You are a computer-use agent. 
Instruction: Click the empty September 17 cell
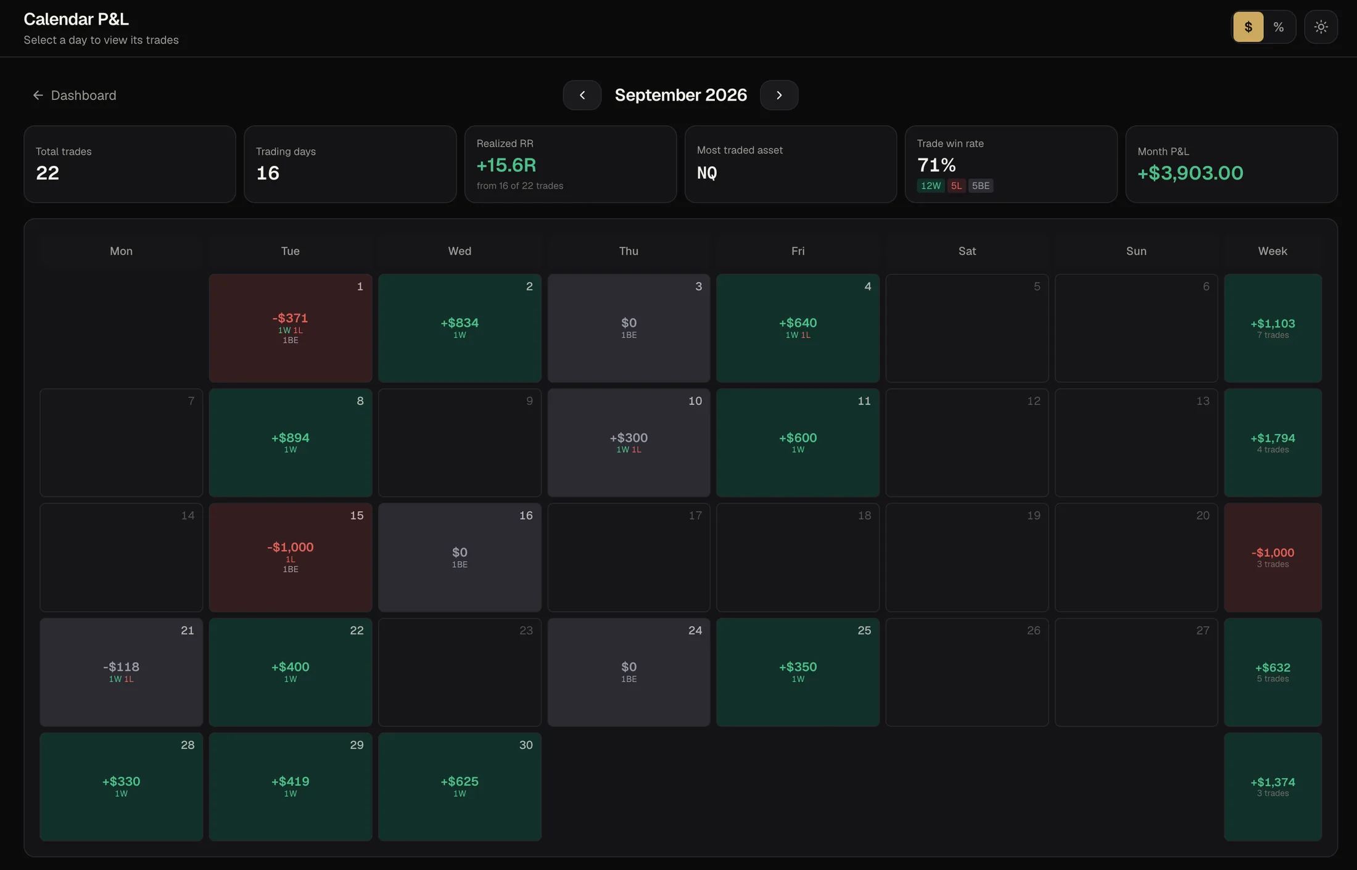(x=629, y=557)
